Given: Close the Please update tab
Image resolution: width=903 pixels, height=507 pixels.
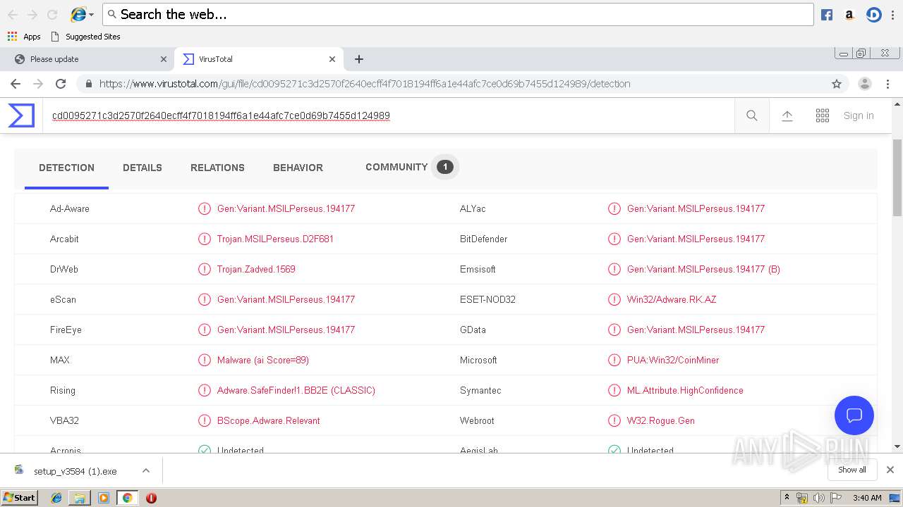Looking at the screenshot, I should click(164, 59).
